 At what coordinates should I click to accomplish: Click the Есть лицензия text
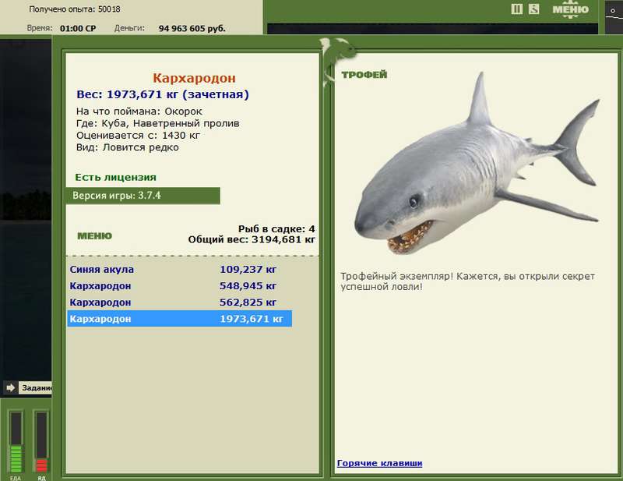coord(115,178)
